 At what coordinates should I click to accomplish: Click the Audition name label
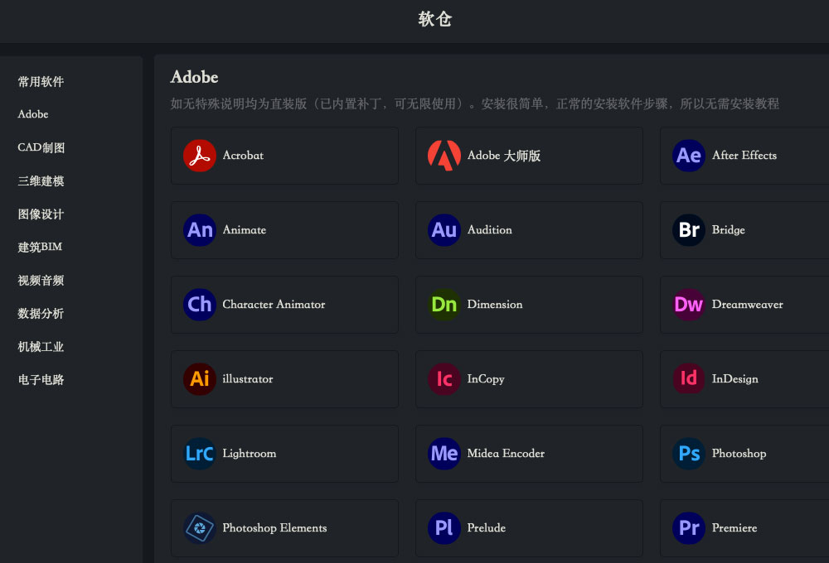[x=490, y=229]
